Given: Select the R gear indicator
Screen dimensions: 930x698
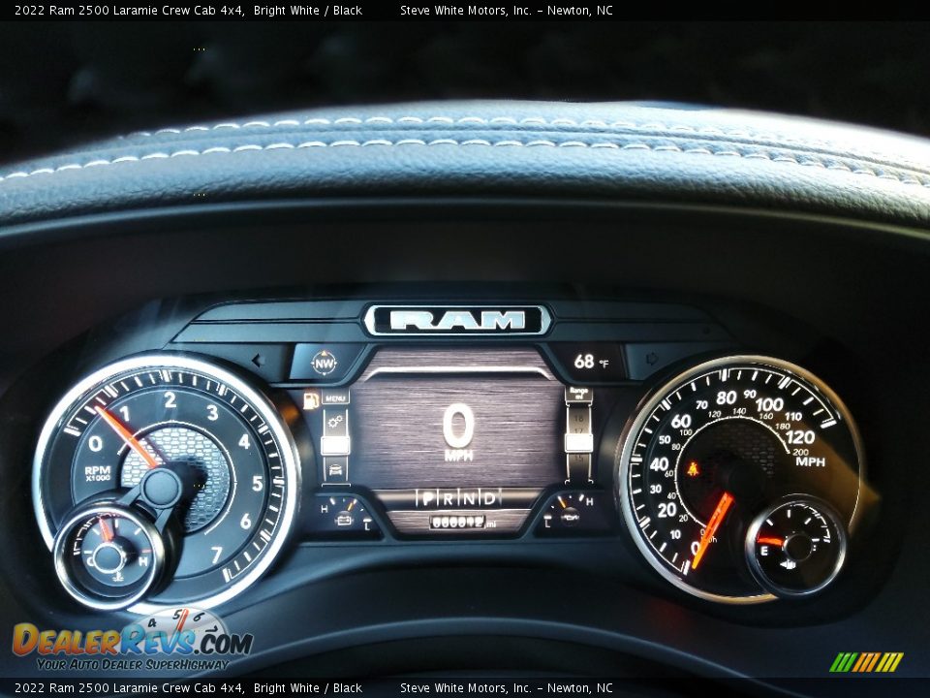Looking at the screenshot, I should click(448, 498).
